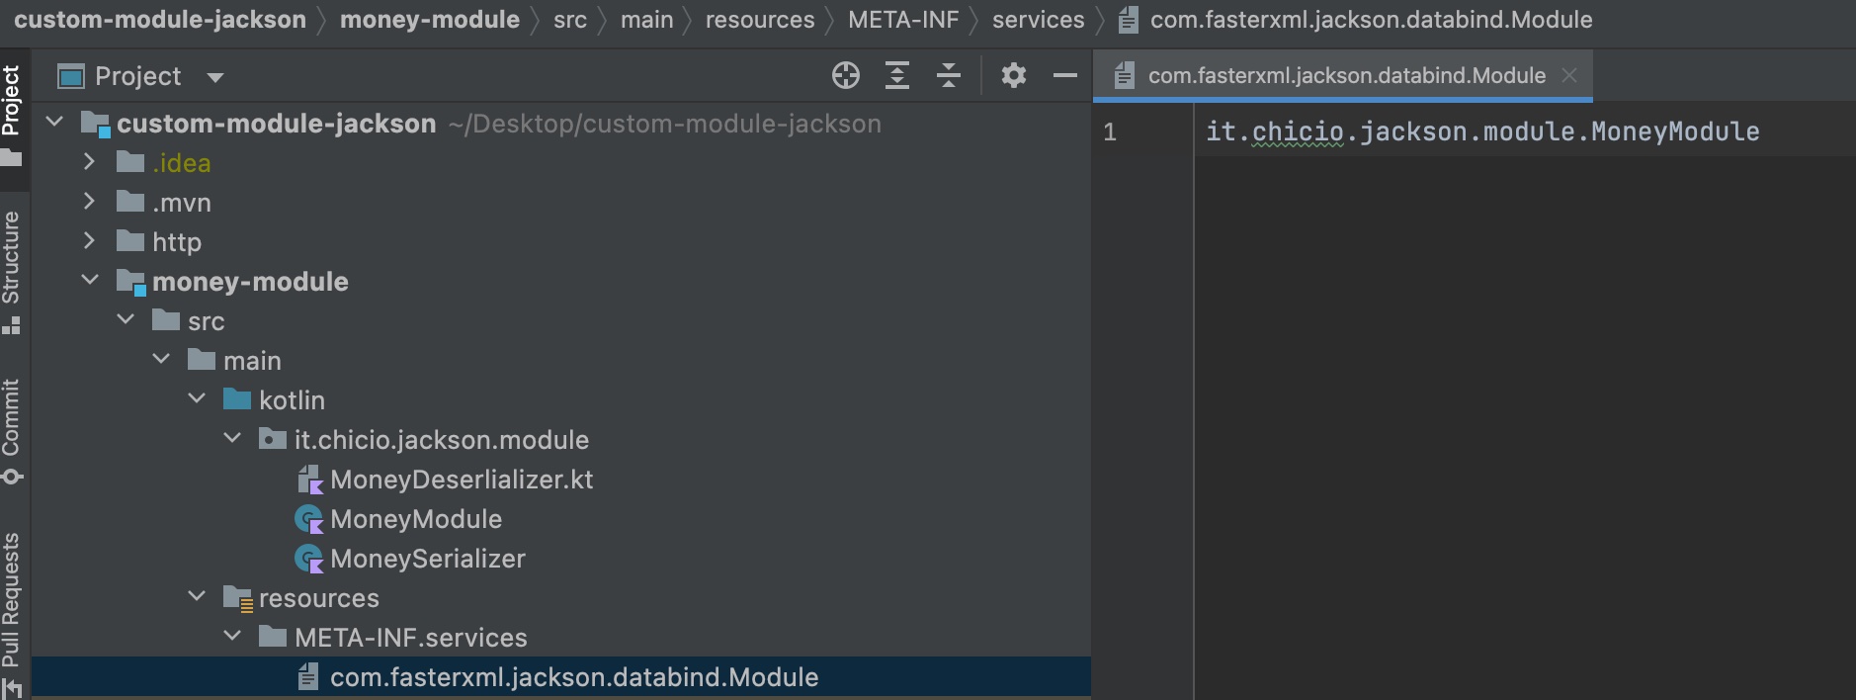Click the Project panel title label
1856x700 pixels.
pyautogui.click(x=138, y=76)
